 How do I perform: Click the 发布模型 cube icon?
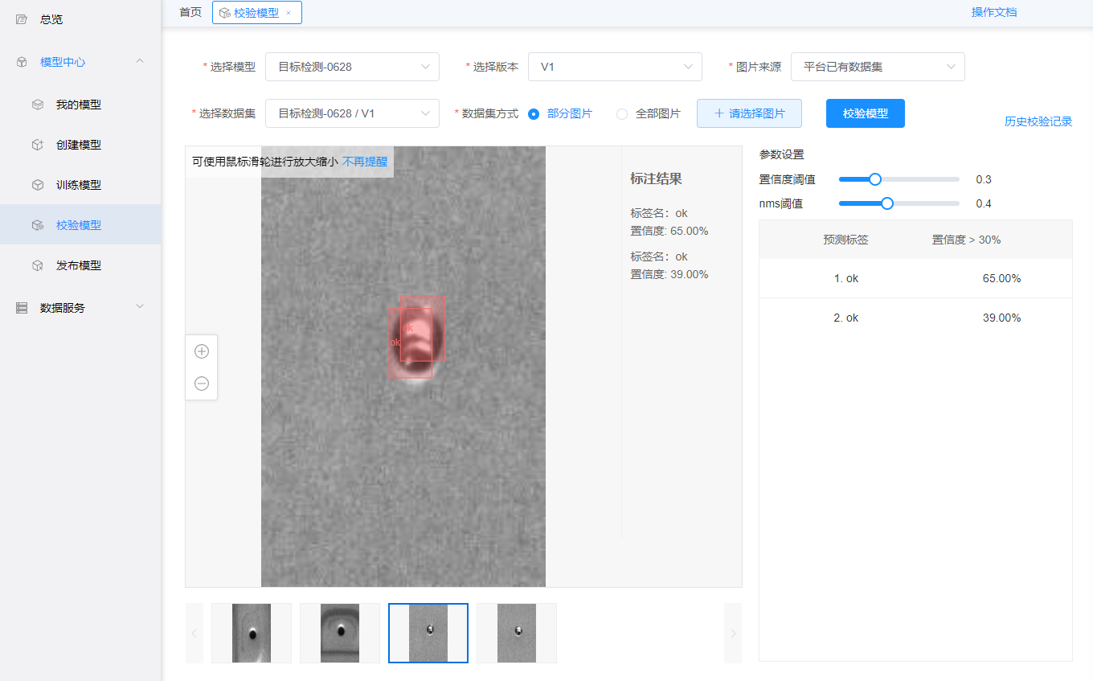coord(38,265)
